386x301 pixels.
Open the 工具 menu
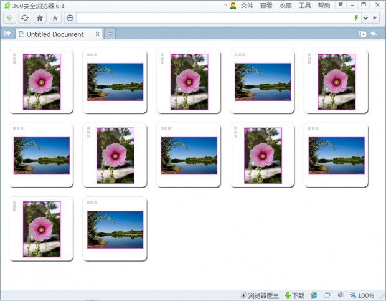tap(304, 6)
